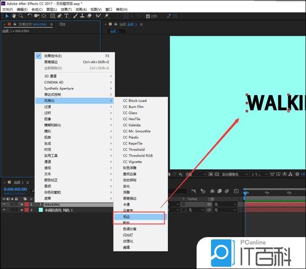The height and width of the screenshot is (269, 306).
Task: Click the region of interest icon in viewer footer
Action: (211, 174)
